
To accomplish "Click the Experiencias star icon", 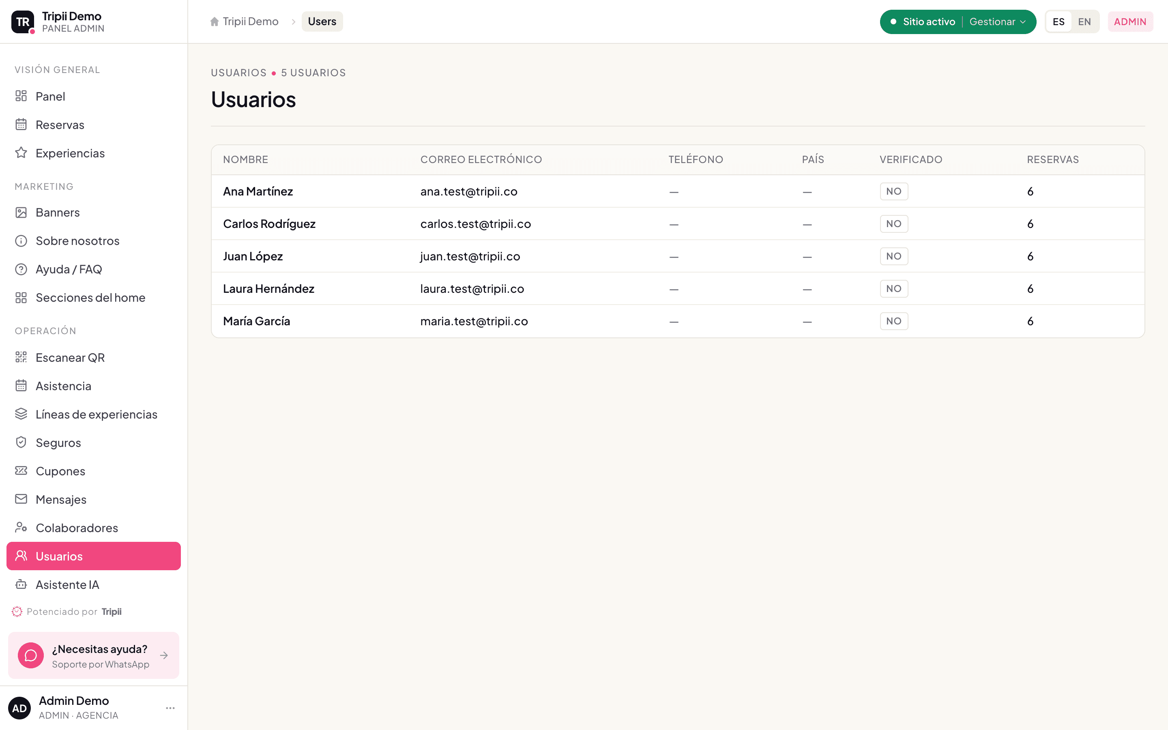I will click(21, 152).
